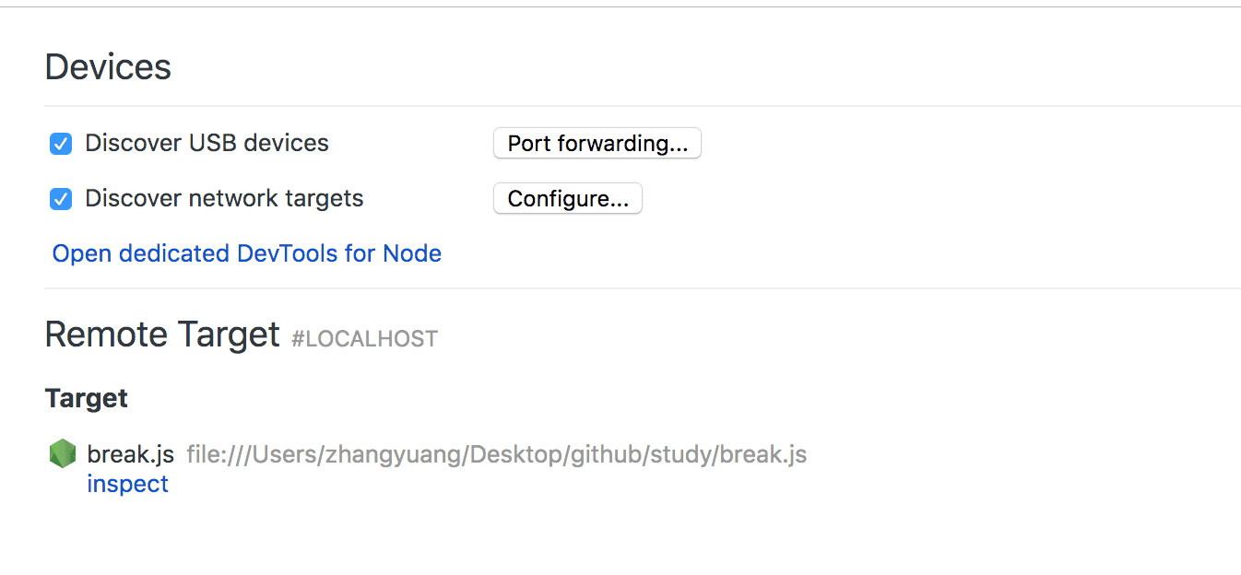Launch the Node DevTools window link

click(x=247, y=253)
